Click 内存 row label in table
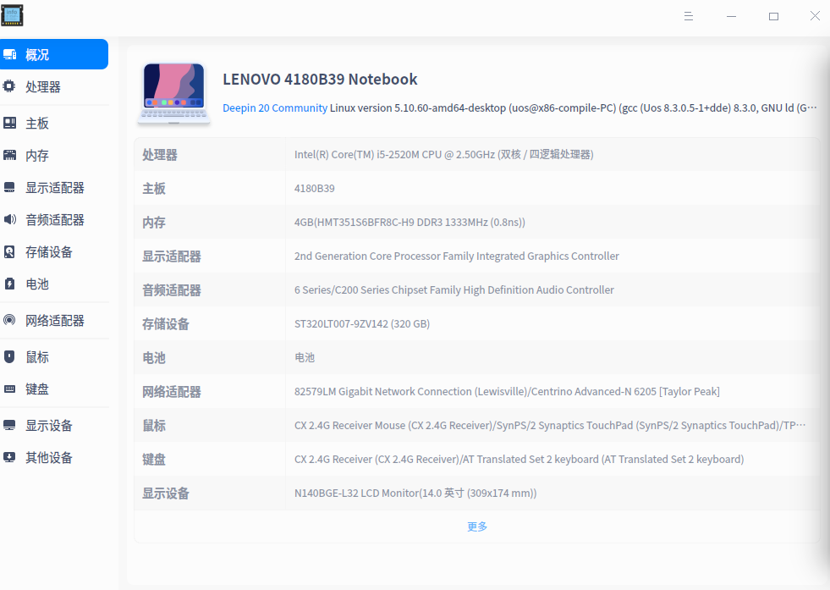 (x=154, y=223)
